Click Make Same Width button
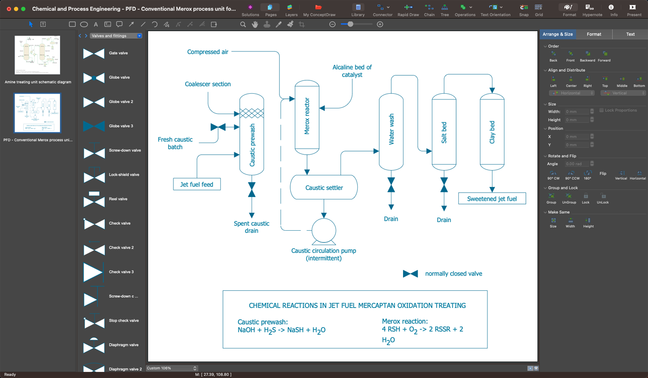The image size is (648, 378). click(x=570, y=223)
